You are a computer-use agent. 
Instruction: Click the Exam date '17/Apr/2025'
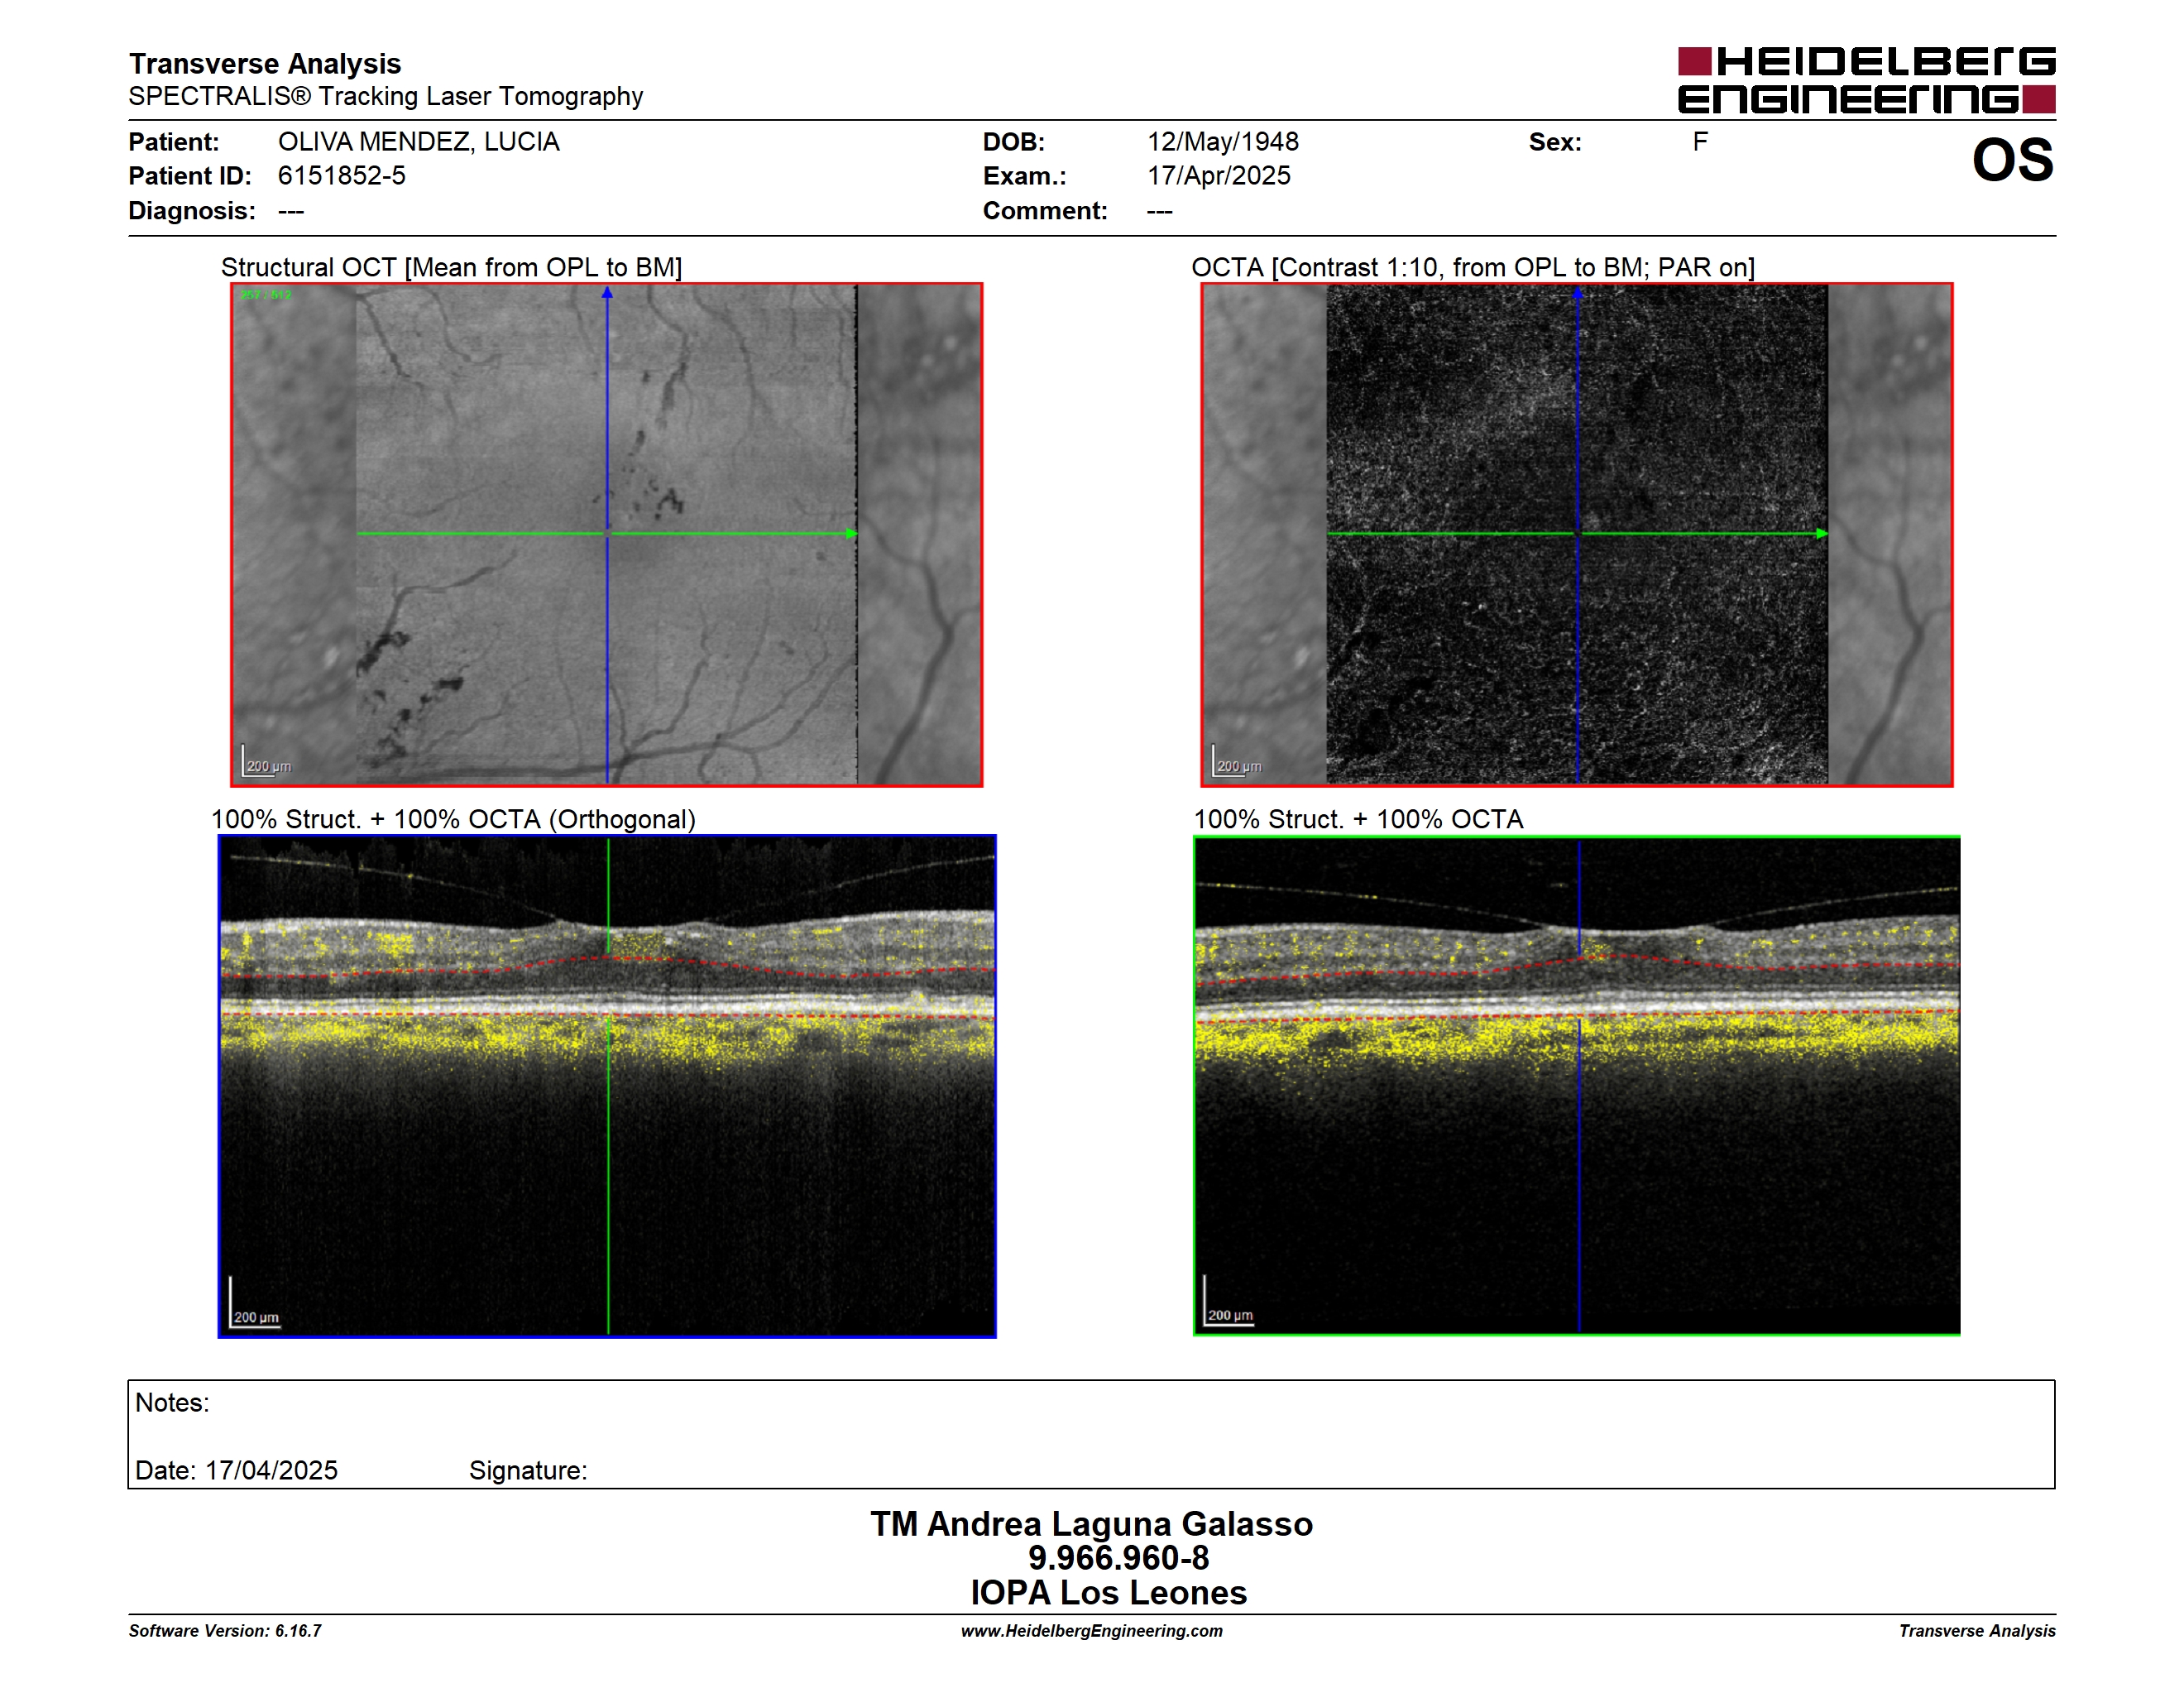click(1219, 176)
